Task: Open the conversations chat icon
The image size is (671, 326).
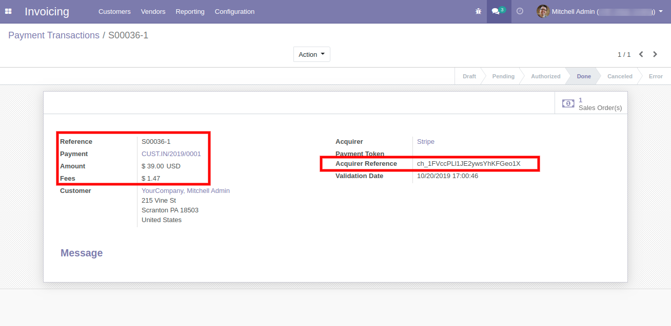Action: pyautogui.click(x=496, y=11)
